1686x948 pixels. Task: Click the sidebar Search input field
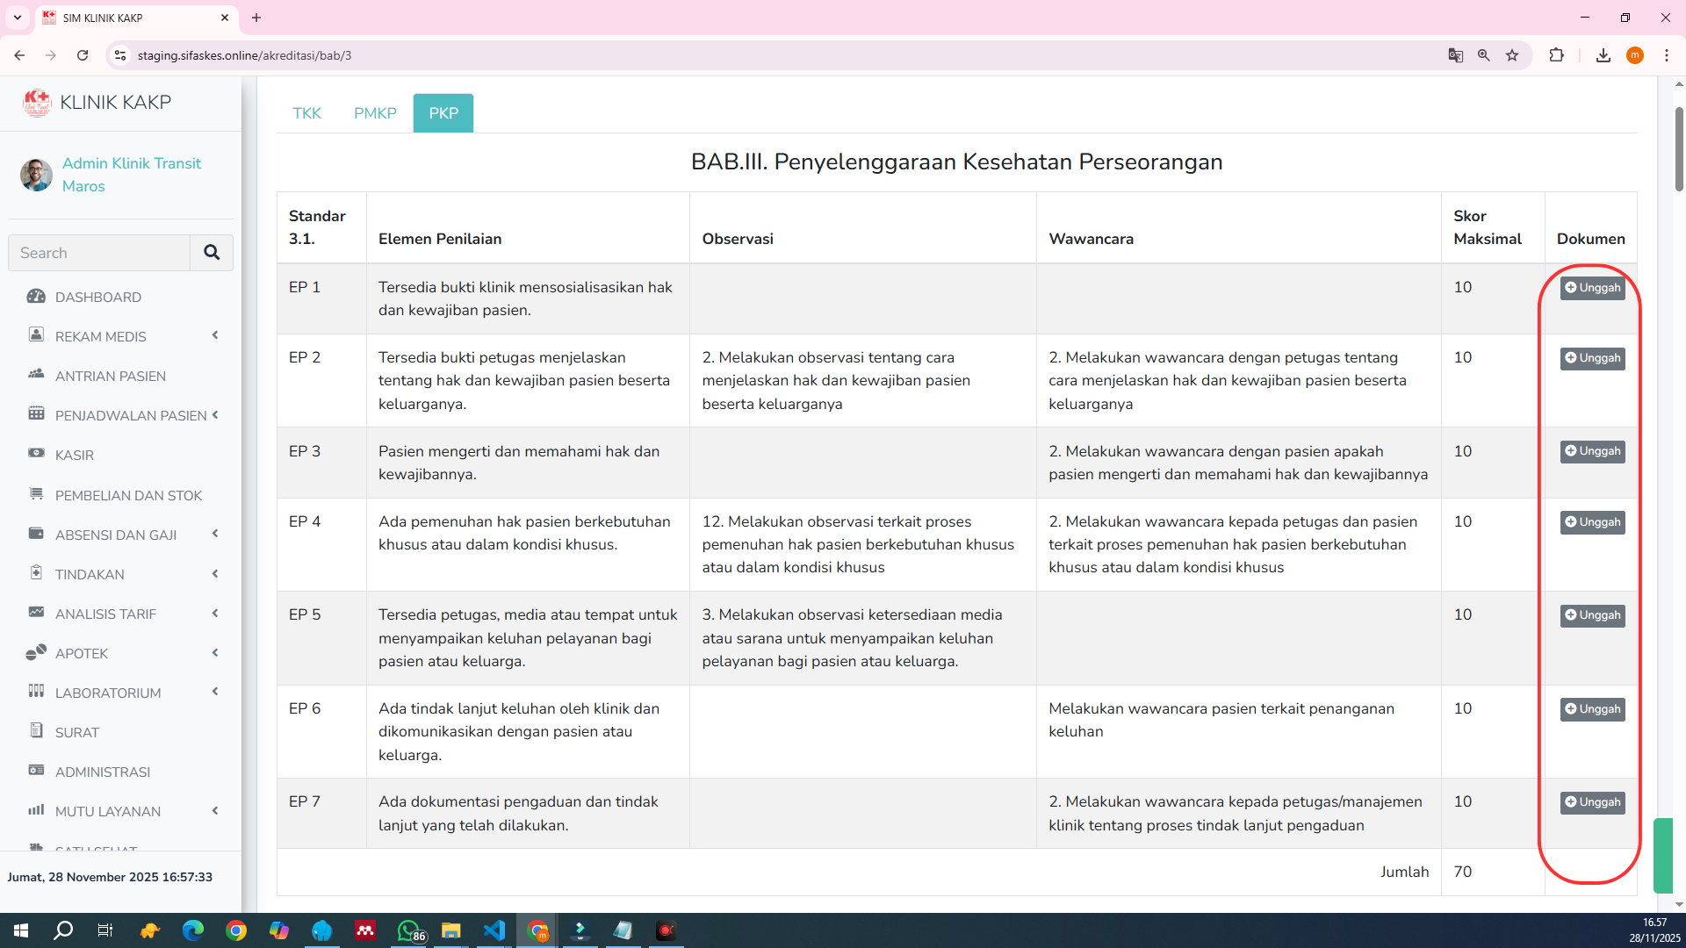tap(99, 253)
